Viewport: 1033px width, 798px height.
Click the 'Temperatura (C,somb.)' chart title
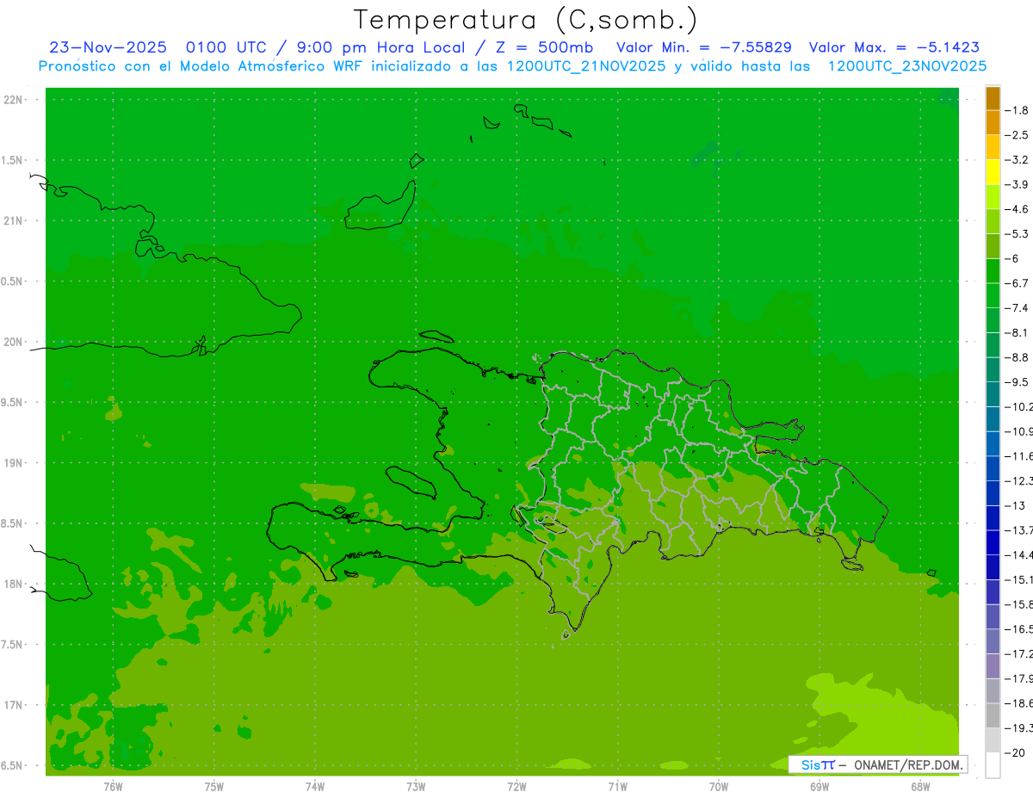(x=525, y=21)
